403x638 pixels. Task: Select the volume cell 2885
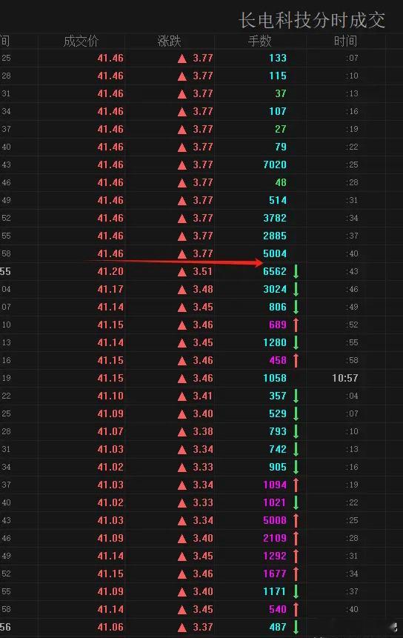(x=275, y=236)
